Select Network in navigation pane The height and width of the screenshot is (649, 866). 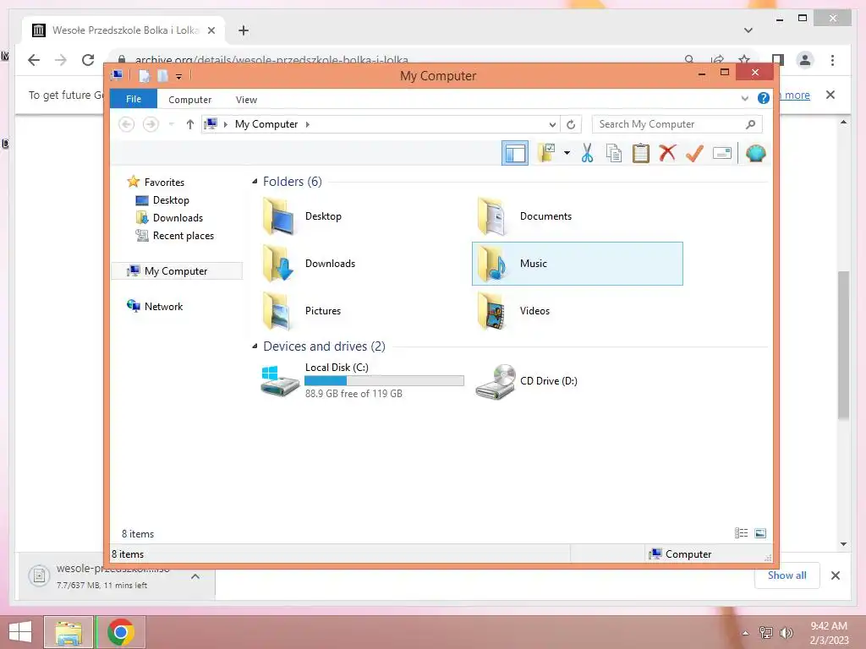(163, 306)
